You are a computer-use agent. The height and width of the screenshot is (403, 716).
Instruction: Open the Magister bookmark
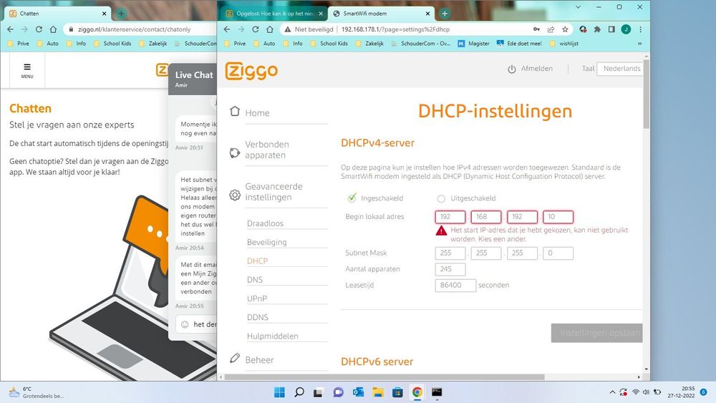point(473,44)
